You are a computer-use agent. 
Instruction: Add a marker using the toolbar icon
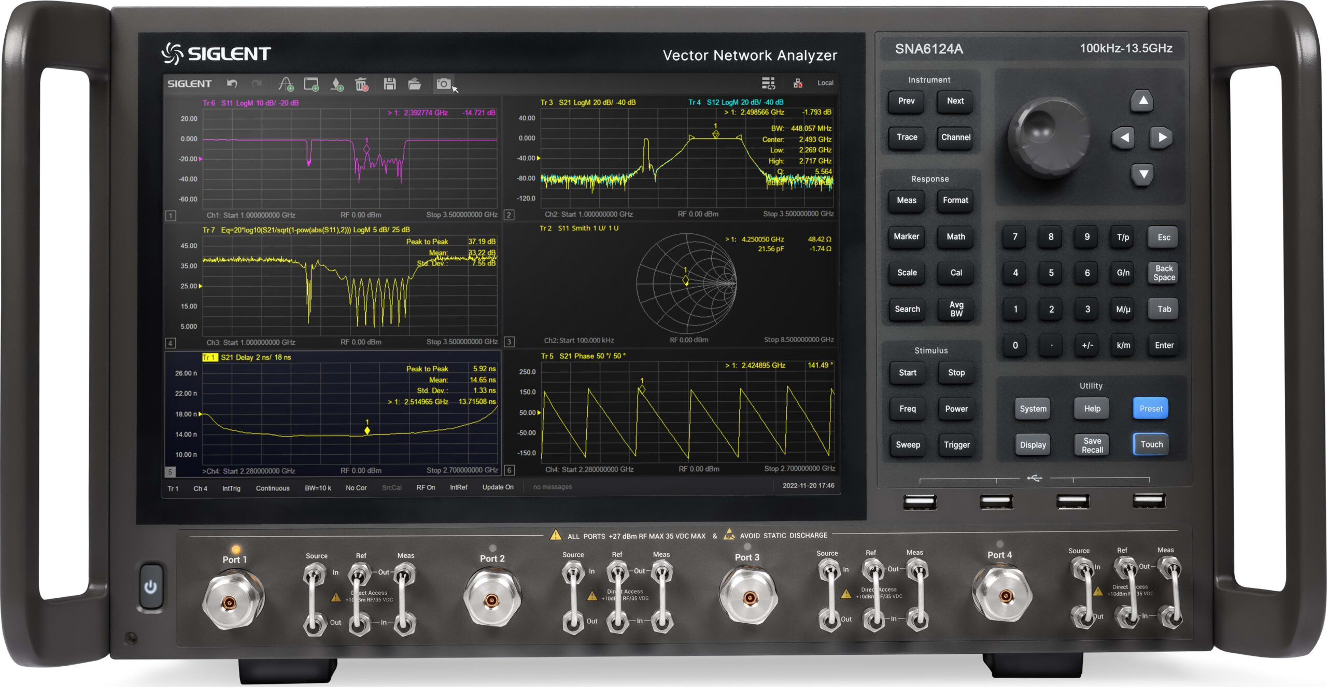click(337, 84)
